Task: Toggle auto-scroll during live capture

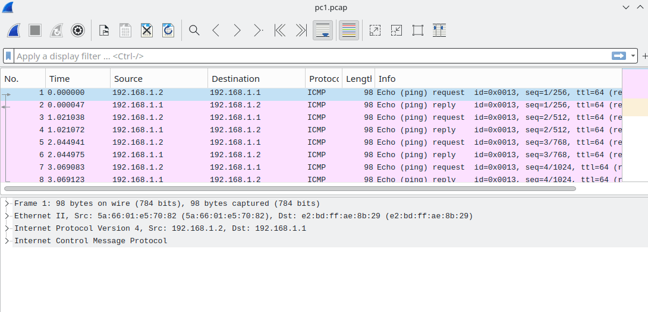Action: (323, 30)
